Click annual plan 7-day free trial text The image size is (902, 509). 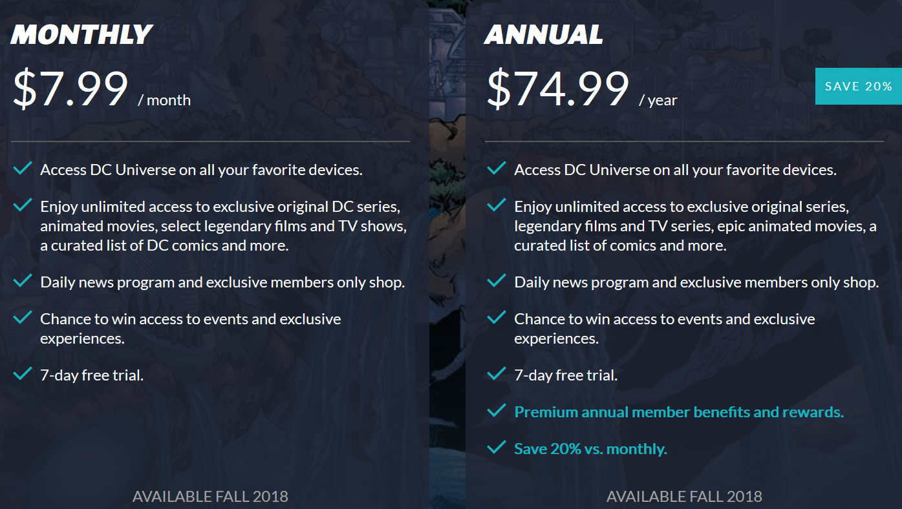point(566,375)
